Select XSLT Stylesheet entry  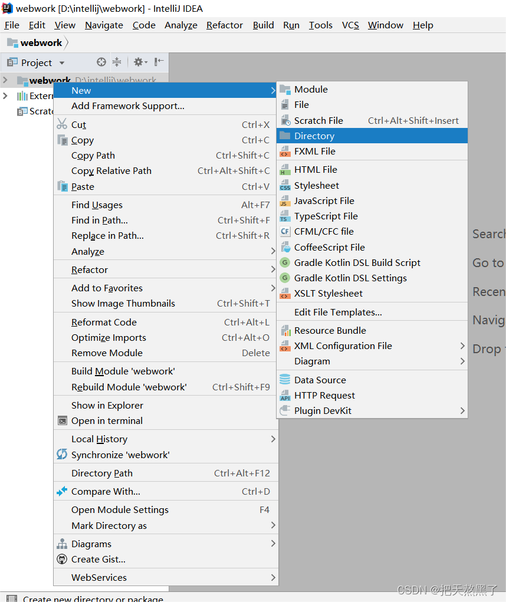[x=372, y=293]
